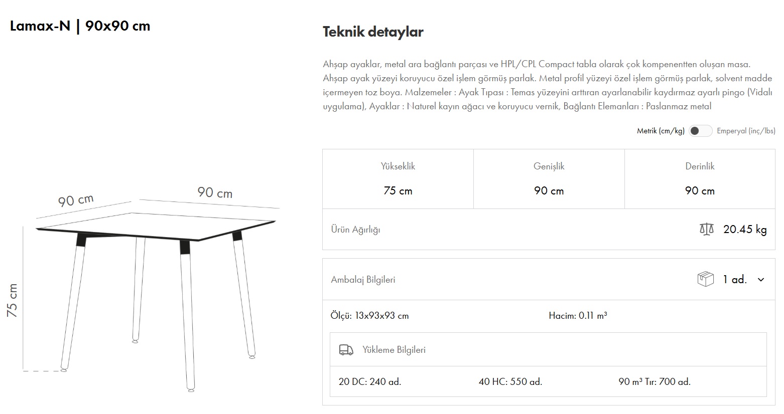Toggle the Metrik/Emperyal unit switch
Viewport: 784px width, 414px height.
point(700,131)
